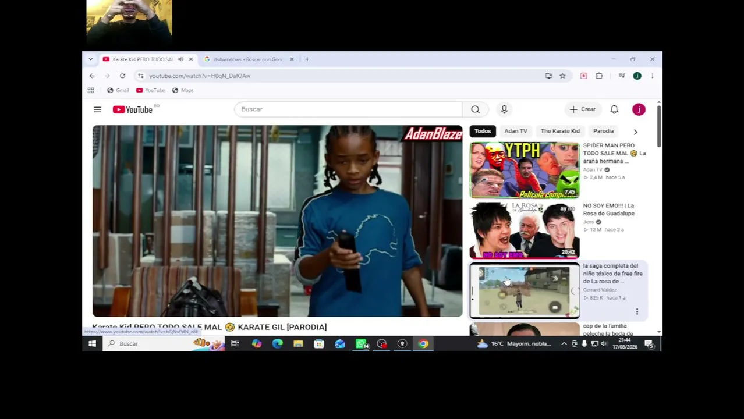Image resolution: width=744 pixels, height=419 pixels.
Task: Open the Chrome profile avatar
Action: pos(637,76)
